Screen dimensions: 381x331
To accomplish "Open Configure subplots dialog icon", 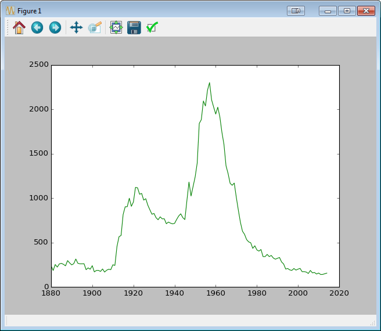I will [x=116, y=27].
